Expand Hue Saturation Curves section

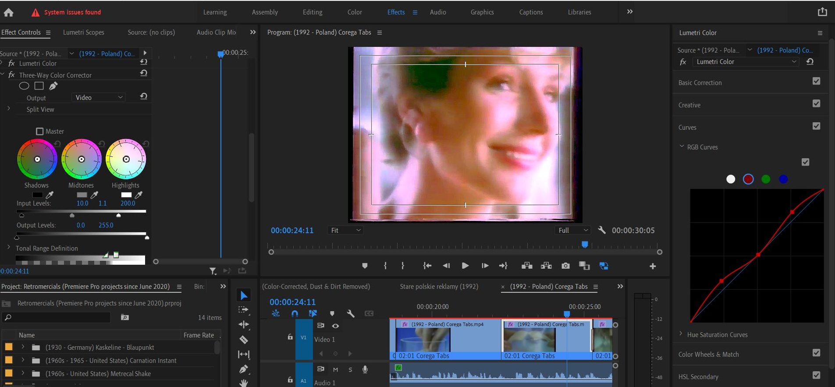[681, 334]
